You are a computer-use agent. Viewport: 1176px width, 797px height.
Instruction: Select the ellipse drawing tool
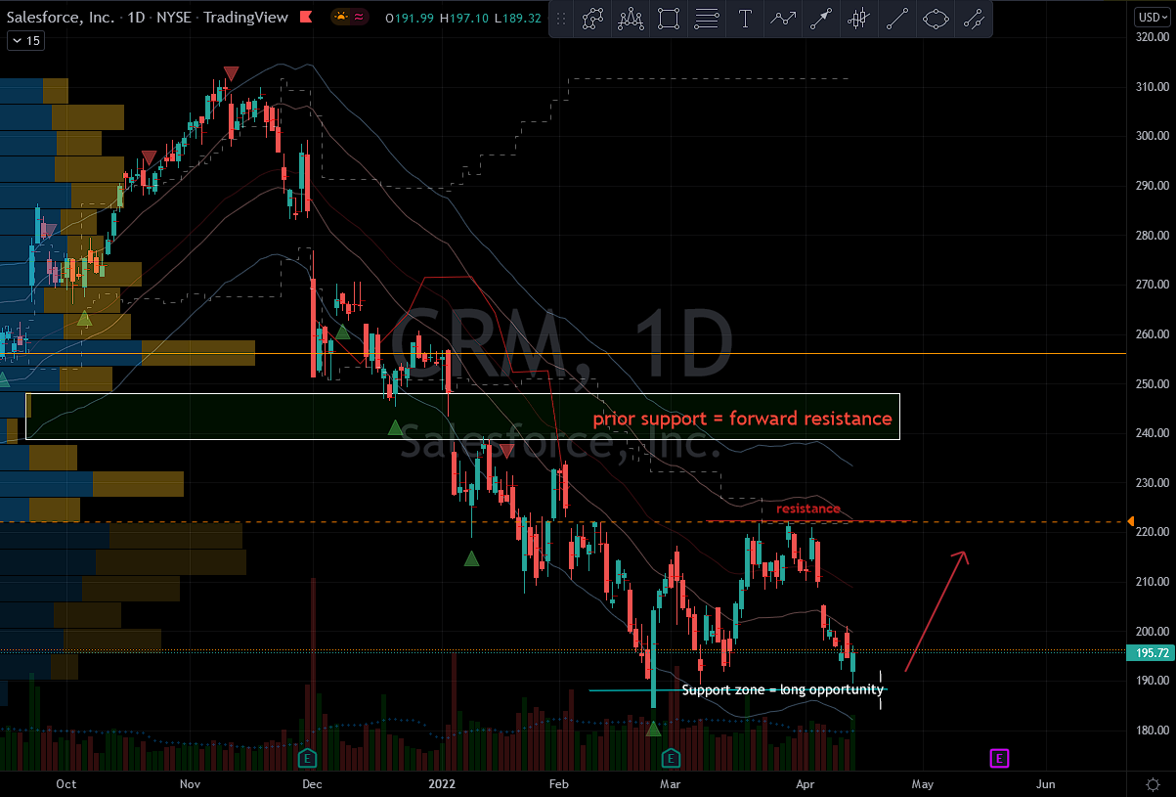coord(936,18)
